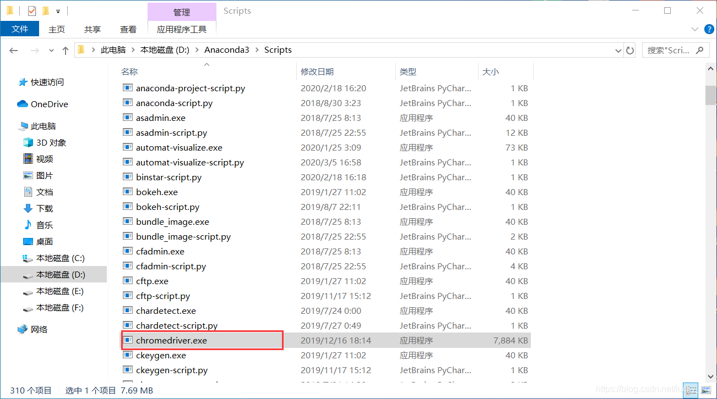
Task: Open Help with the question mark icon
Action: (x=709, y=29)
